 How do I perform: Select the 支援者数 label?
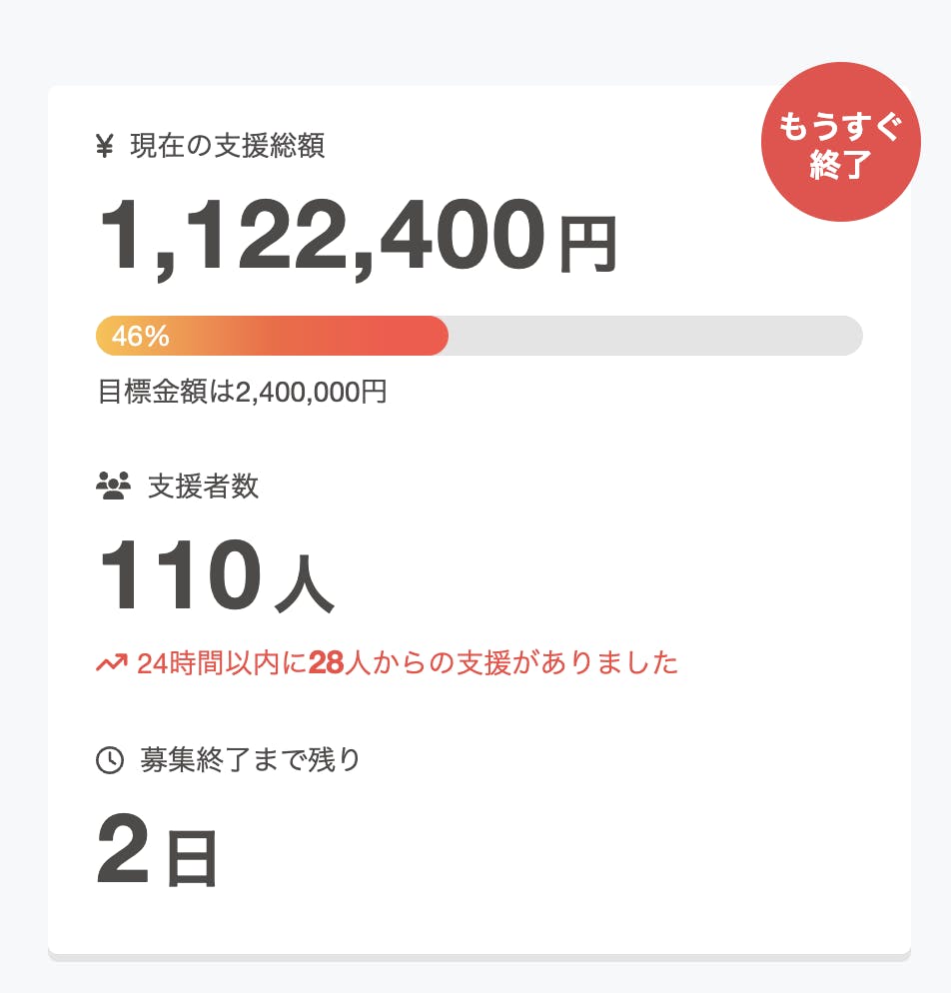204,487
